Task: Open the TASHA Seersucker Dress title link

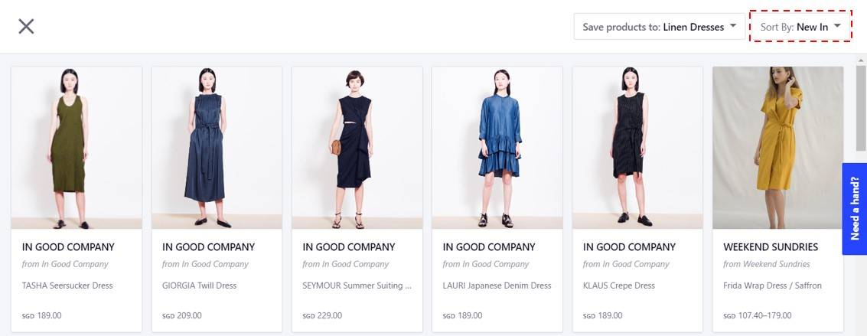Action: pyautogui.click(x=67, y=285)
